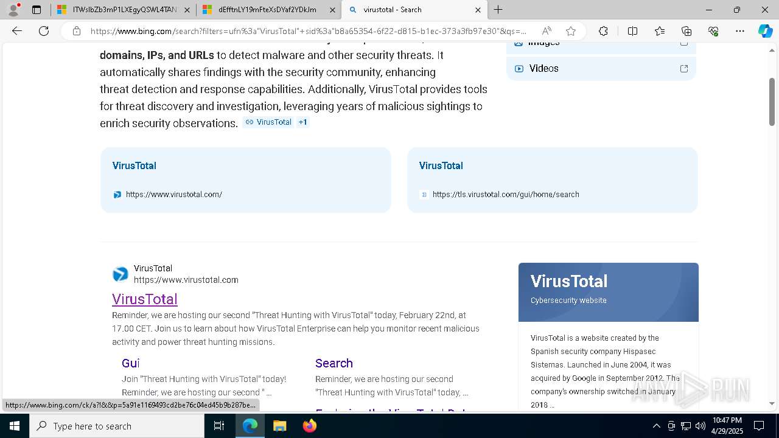Close the dEfftnLY19mFteXsDYaf2YDkJm tab
The width and height of the screenshot is (779, 438).
pyautogui.click(x=332, y=10)
